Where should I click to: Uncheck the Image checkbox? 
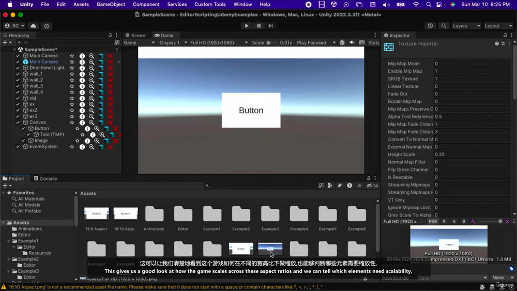tap(23, 141)
